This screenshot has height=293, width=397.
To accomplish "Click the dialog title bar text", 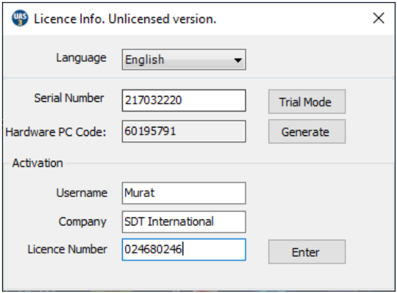I will click(125, 19).
